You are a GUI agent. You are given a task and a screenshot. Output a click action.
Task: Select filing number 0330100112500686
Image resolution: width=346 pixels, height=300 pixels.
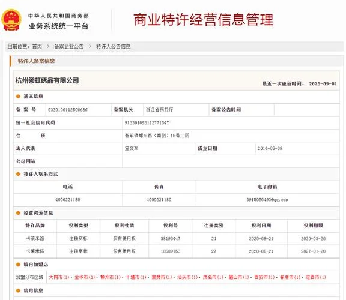click(68, 110)
